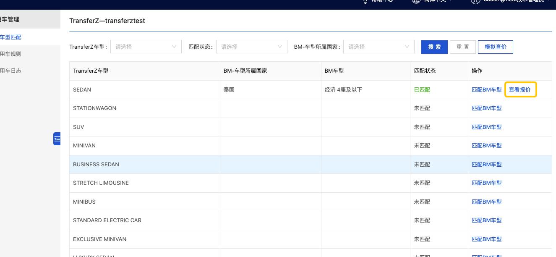556x257 pixels.
Task: Click 匹配BM车型 on the STATIONWAGON row
Action: pos(486,108)
